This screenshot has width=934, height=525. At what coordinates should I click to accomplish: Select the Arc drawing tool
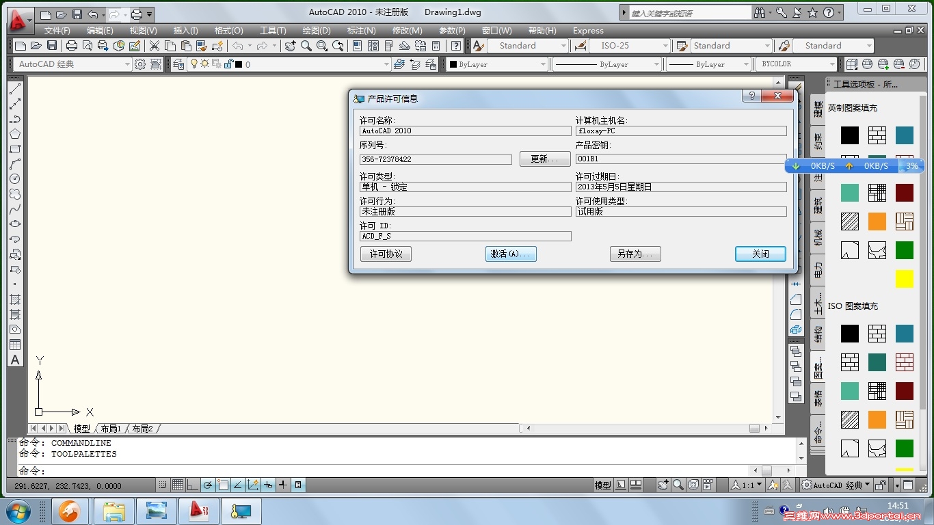click(15, 164)
